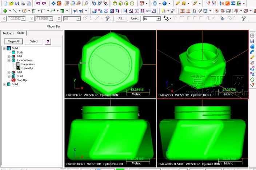Viewport: 256px width, 170px height.
Task: Select the Zoom Window tool
Action: [73, 3]
